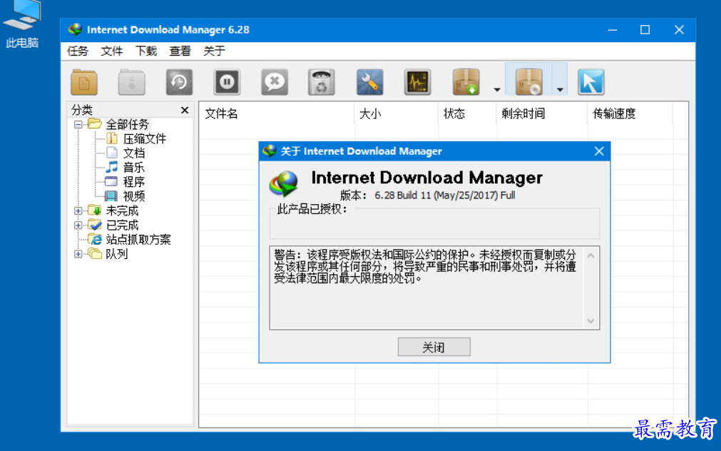Maximize the Internet Download Manager window
Image resolution: width=721 pixels, height=451 pixels.
[x=645, y=30]
